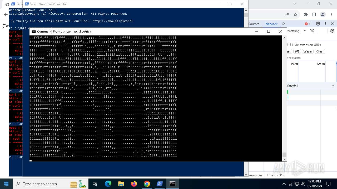
Task: Click Command Prompt scrollbar thumb
Action: 284,155
